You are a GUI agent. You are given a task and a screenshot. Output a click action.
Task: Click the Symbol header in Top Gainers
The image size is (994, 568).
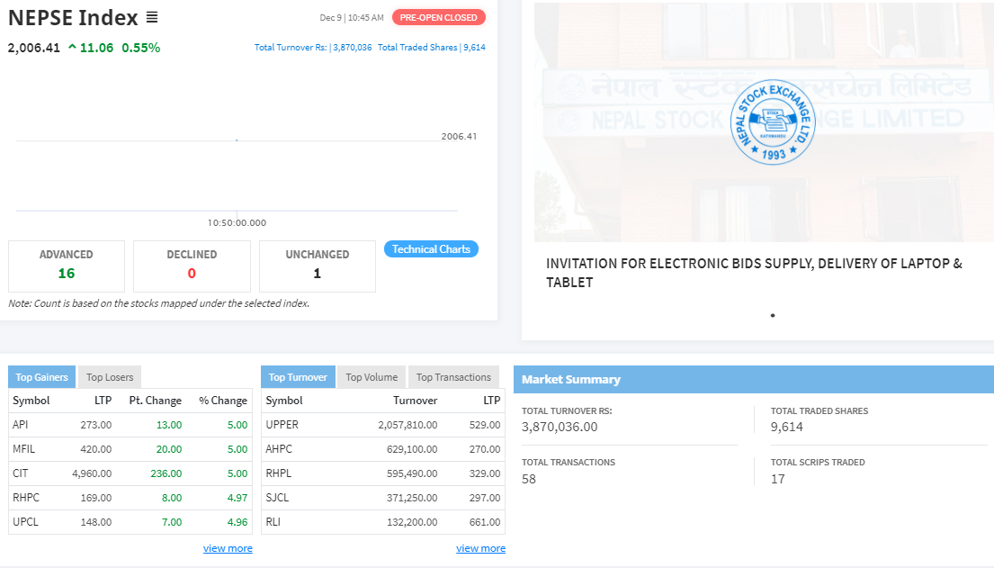(31, 401)
